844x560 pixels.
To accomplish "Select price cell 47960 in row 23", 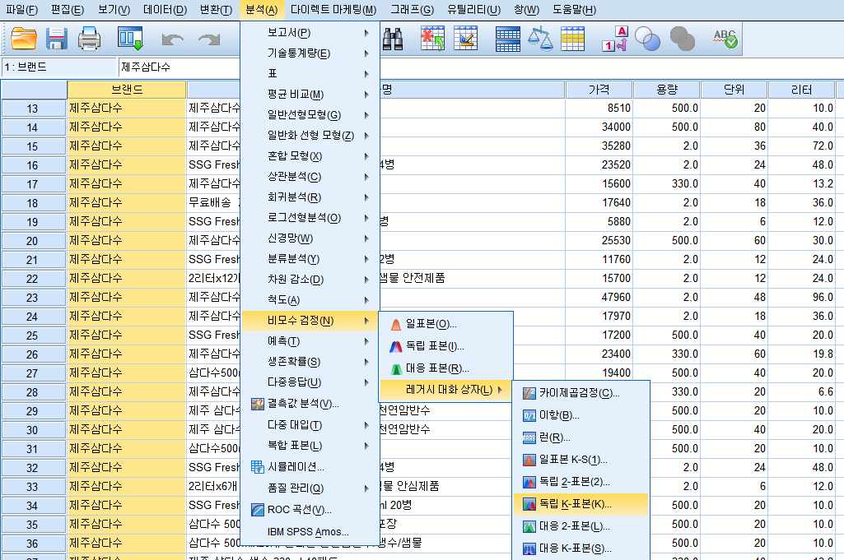I will click(599, 297).
